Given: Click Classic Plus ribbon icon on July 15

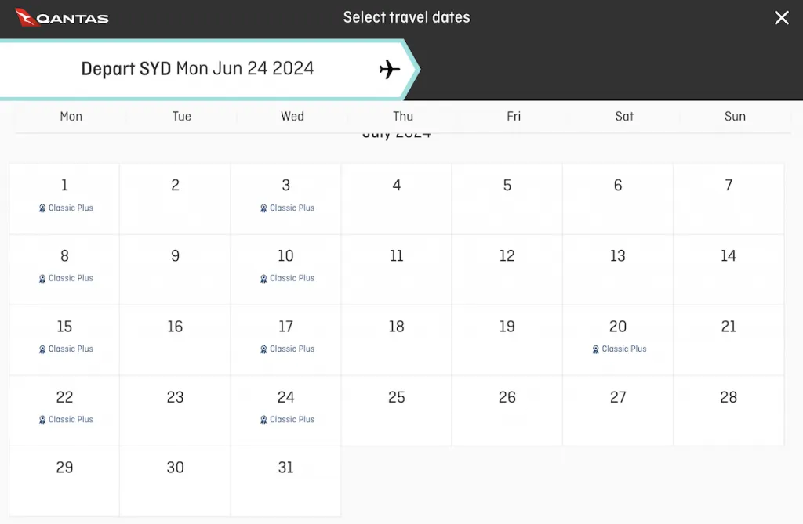Looking at the screenshot, I should tap(42, 349).
